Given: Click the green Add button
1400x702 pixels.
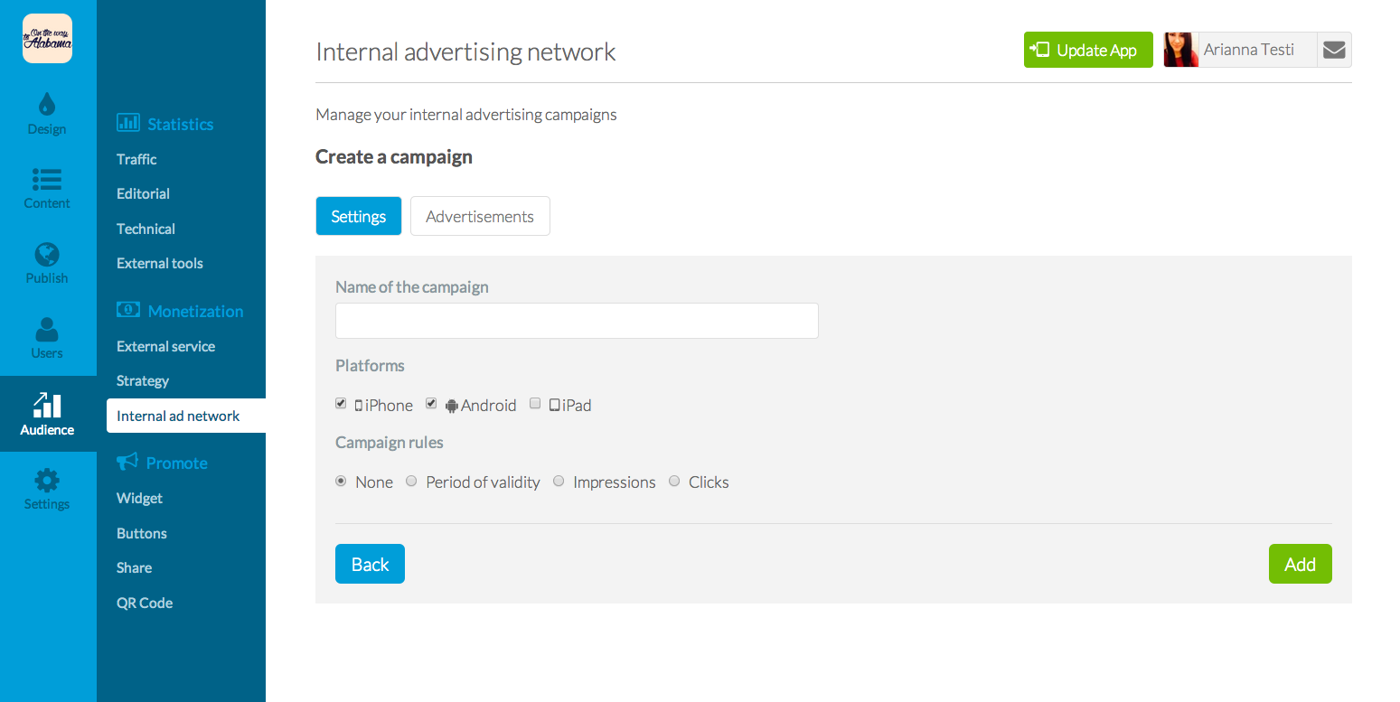Looking at the screenshot, I should click(1300, 564).
